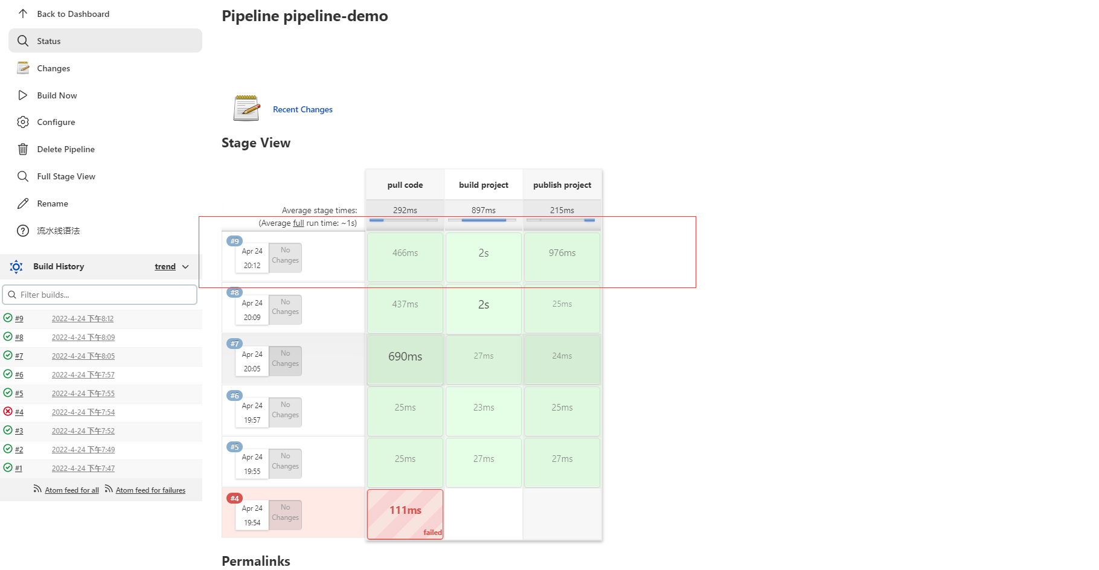Open the Changes menu item
This screenshot has width=1099, height=570.
point(105,68)
